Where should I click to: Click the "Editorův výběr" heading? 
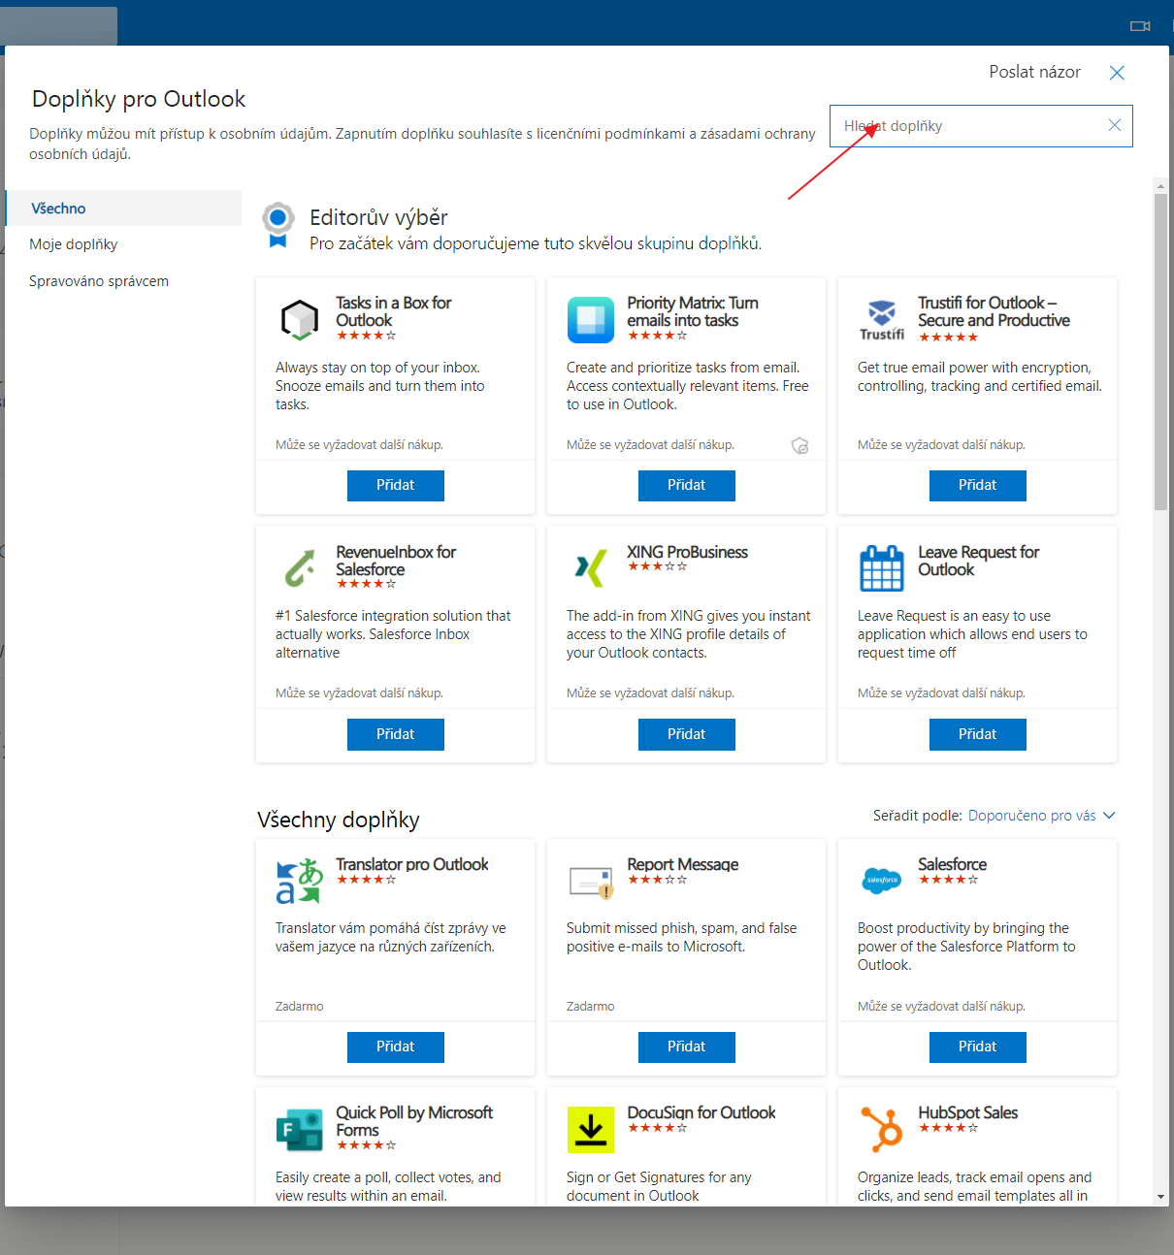378,217
